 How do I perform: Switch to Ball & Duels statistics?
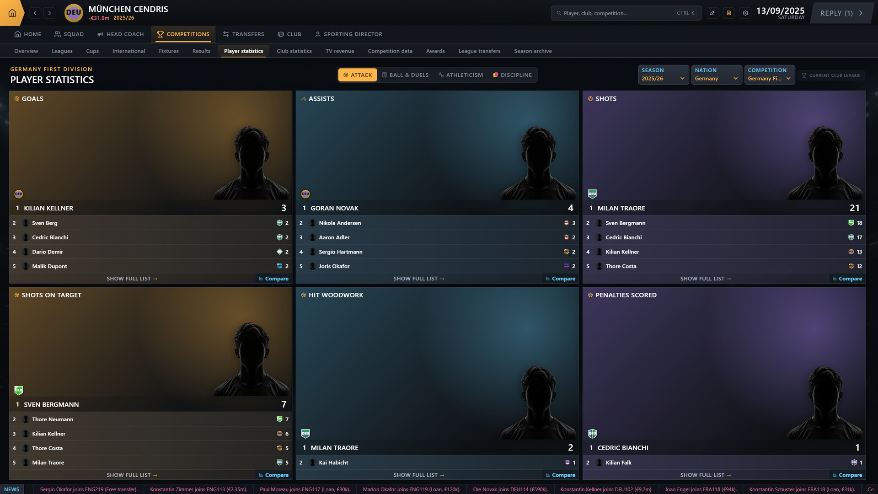pos(405,75)
